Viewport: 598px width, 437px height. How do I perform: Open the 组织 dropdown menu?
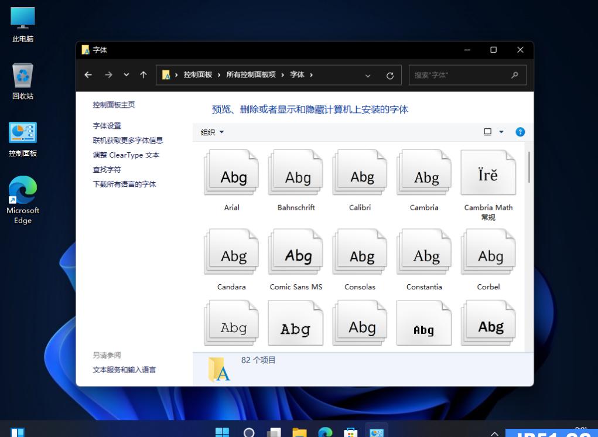click(x=212, y=132)
